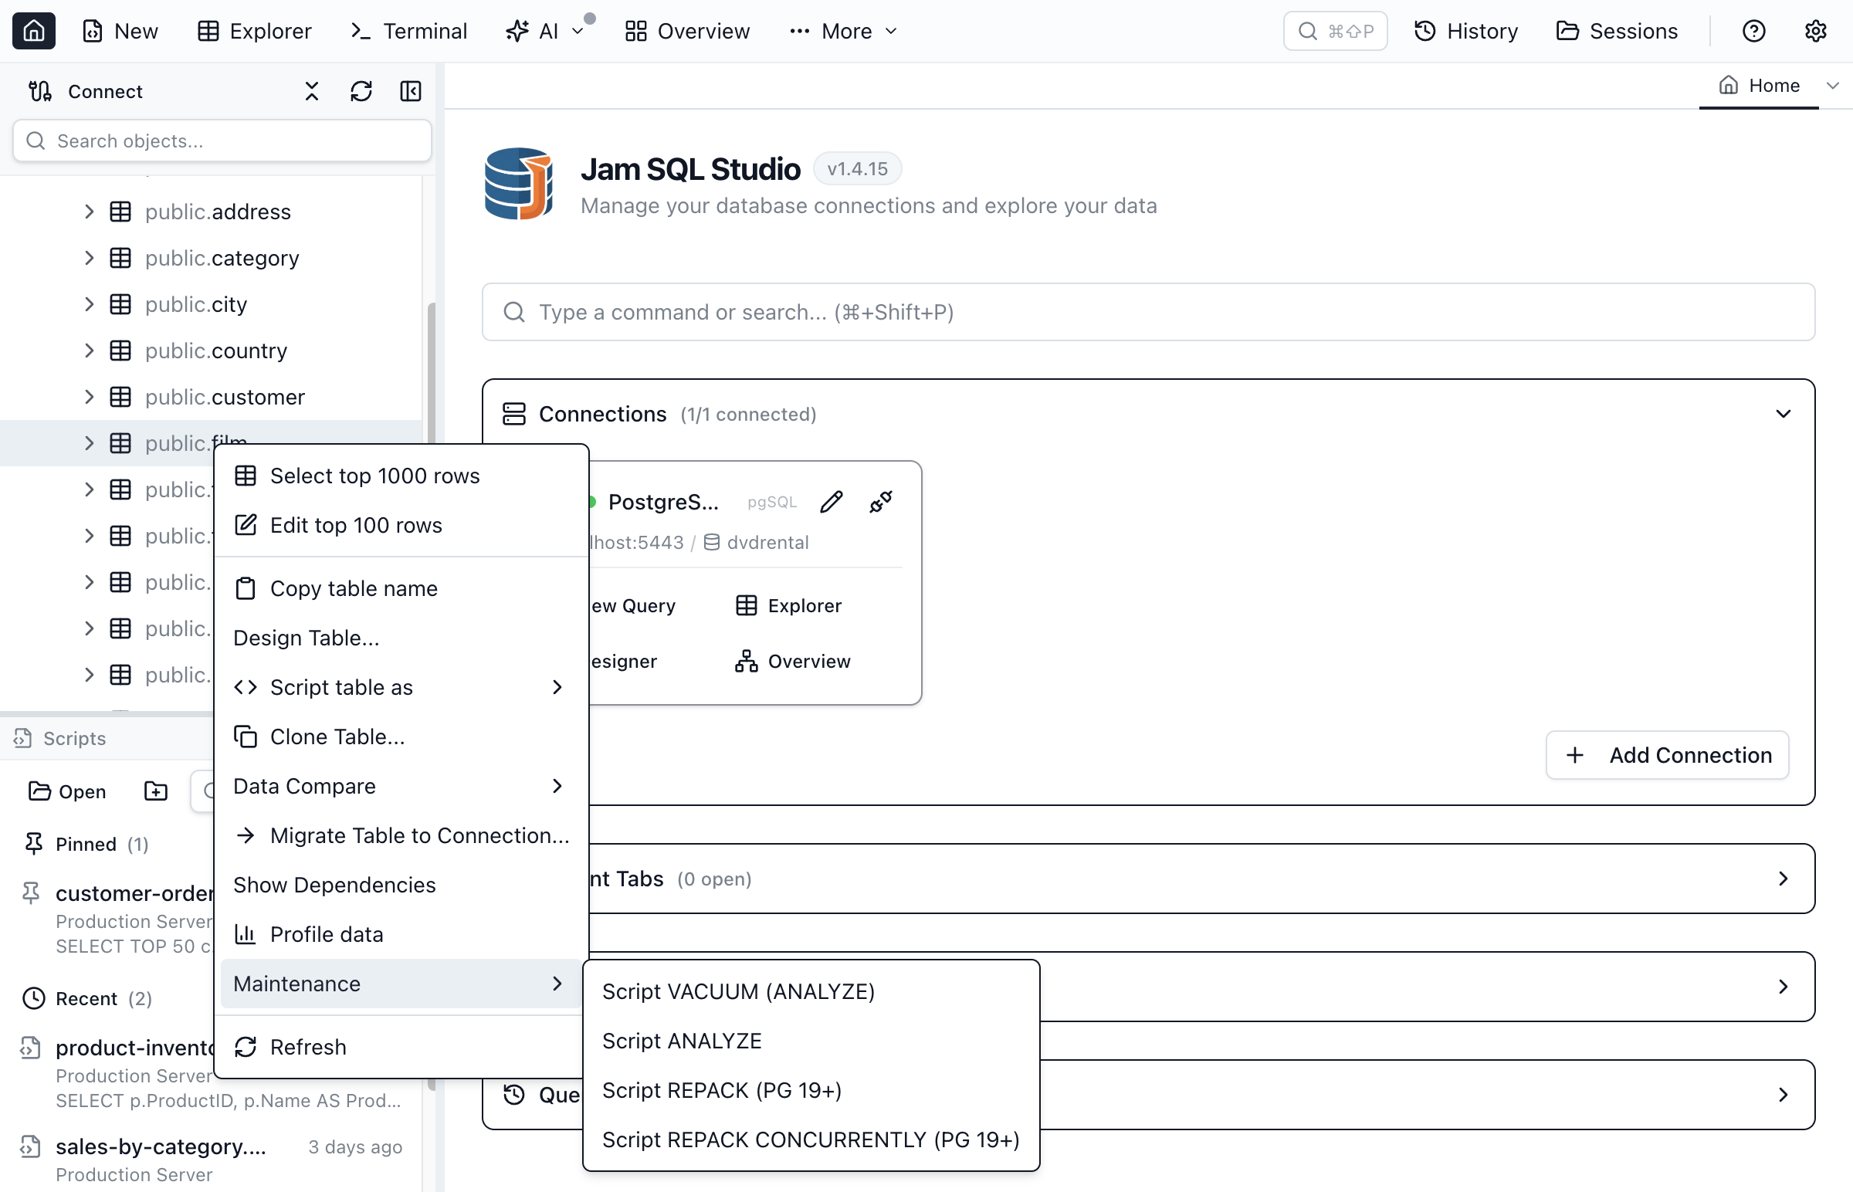
Task: Open Script table as submenu
Action: point(401,688)
